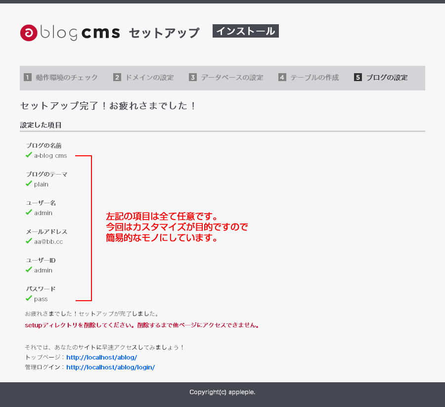Click the red setup directory deletion warning
The image size is (445, 407).
pos(142,325)
